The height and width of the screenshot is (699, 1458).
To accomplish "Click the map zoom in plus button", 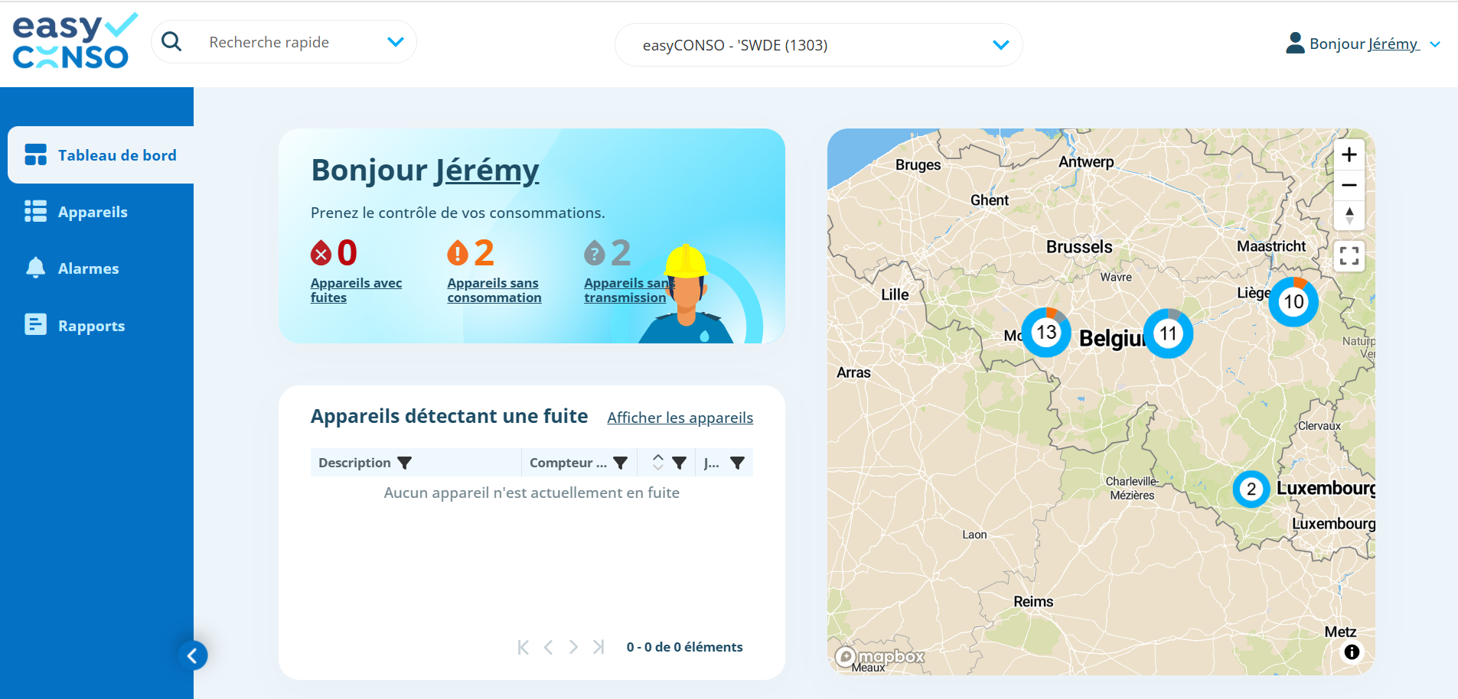I will (x=1349, y=155).
